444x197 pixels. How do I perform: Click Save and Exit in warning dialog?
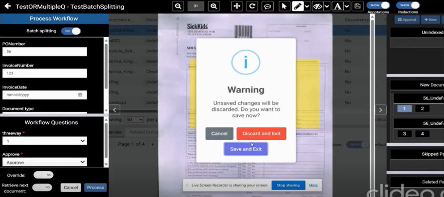tap(246, 149)
